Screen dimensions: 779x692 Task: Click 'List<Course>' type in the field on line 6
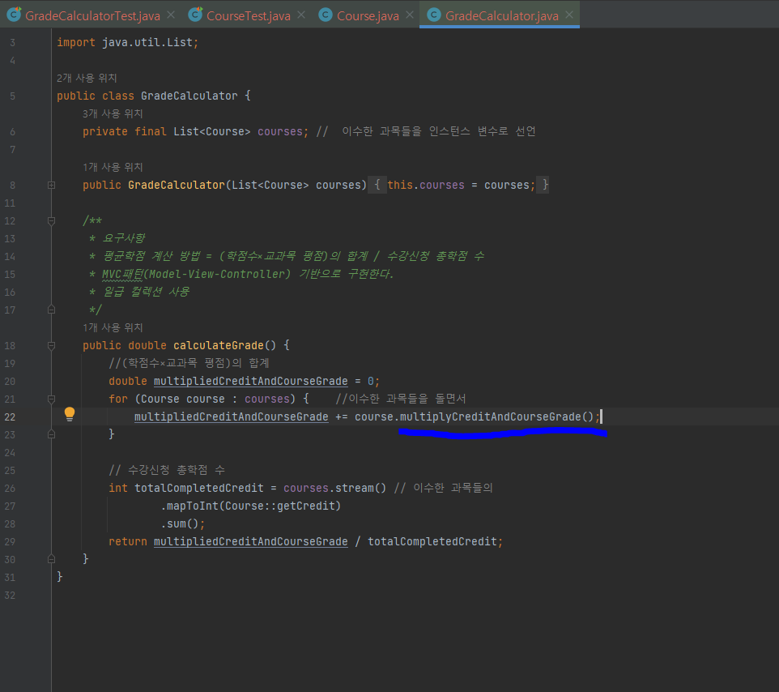coord(212,132)
